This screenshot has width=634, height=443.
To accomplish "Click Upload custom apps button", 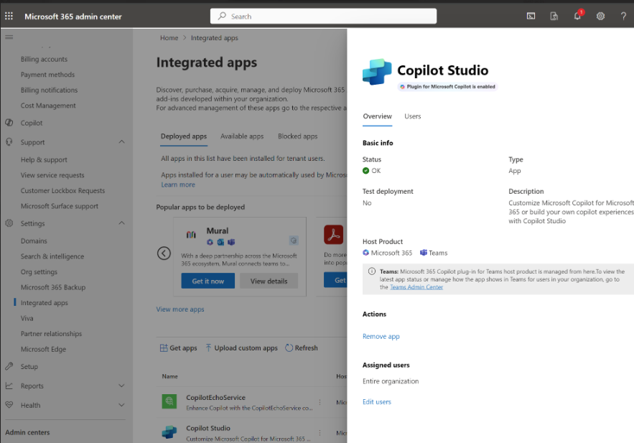I will (x=241, y=348).
